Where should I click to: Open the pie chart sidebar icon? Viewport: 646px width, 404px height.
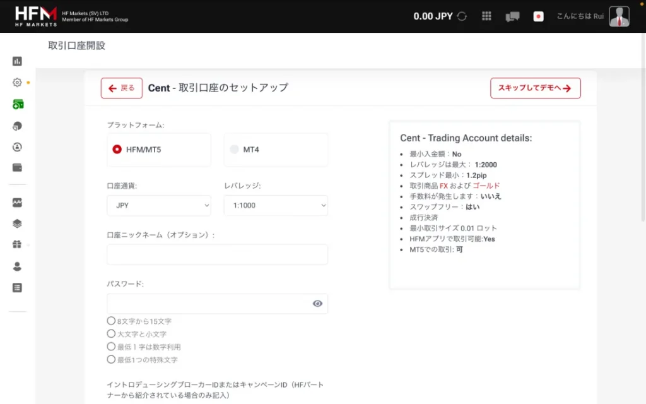tap(17, 126)
